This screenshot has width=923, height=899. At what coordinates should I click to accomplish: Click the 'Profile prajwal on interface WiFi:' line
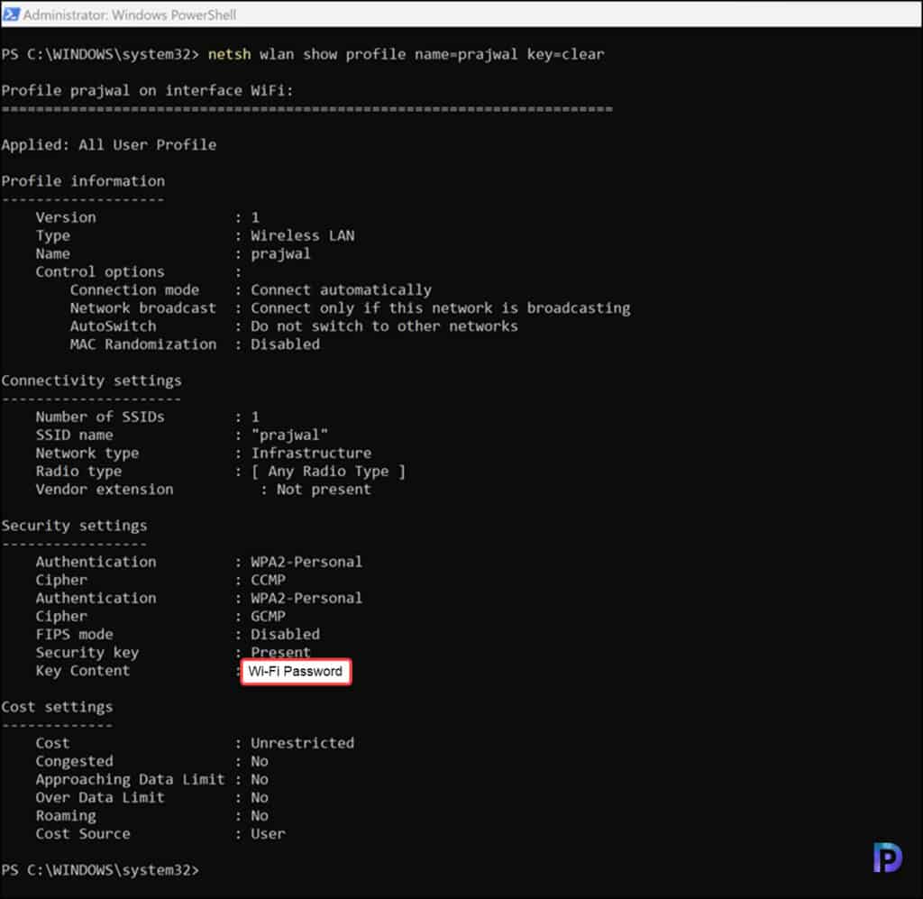coord(147,91)
